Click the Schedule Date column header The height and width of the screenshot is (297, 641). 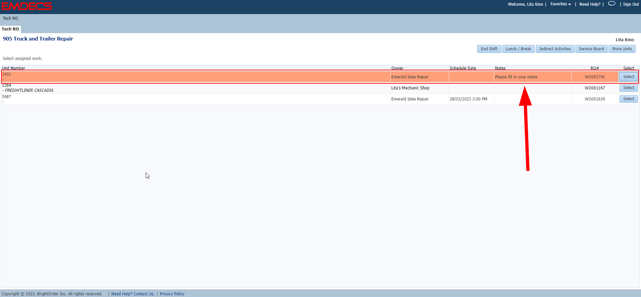tap(462, 68)
